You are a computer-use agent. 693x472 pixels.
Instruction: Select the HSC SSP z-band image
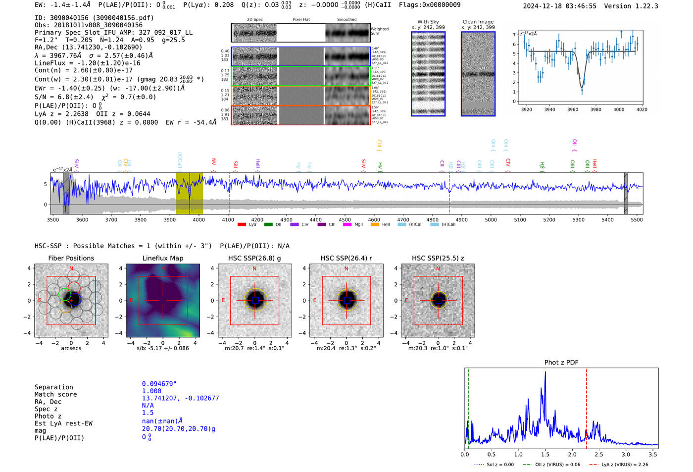[x=438, y=301]
